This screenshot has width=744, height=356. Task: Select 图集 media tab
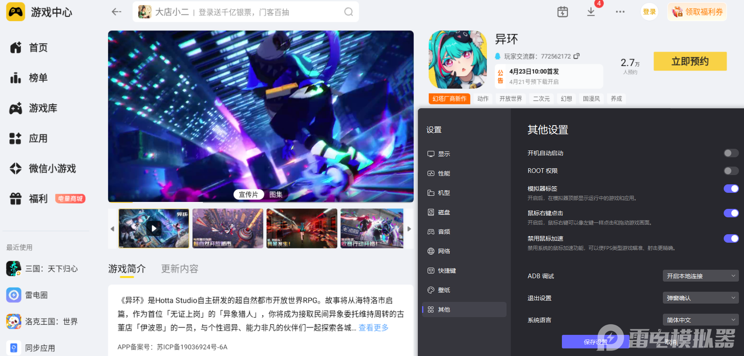[276, 194]
